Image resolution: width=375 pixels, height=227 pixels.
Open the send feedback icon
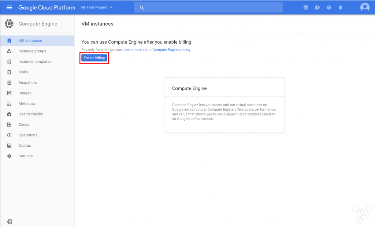[317, 8]
